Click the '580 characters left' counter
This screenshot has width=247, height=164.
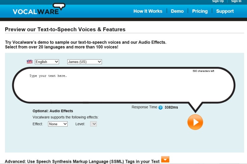pyautogui.click(x=203, y=71)
